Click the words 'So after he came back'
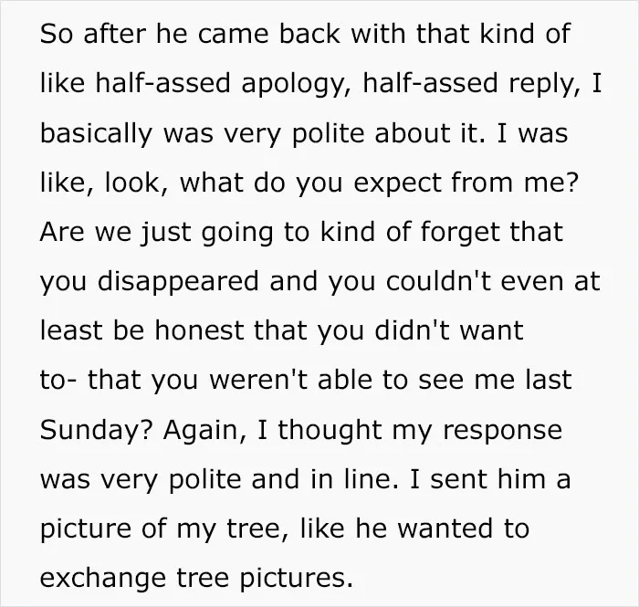This screenshot has height=607, width=639. (190, 34)
